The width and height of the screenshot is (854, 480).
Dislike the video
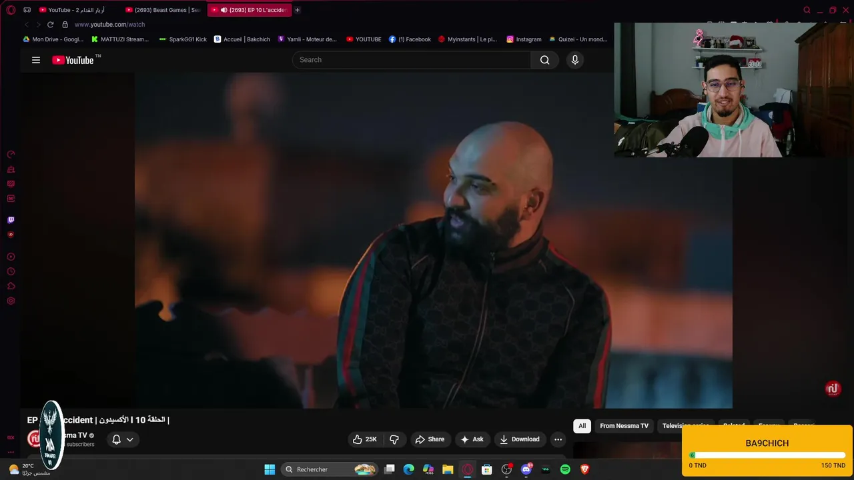[x=394, y=439]
